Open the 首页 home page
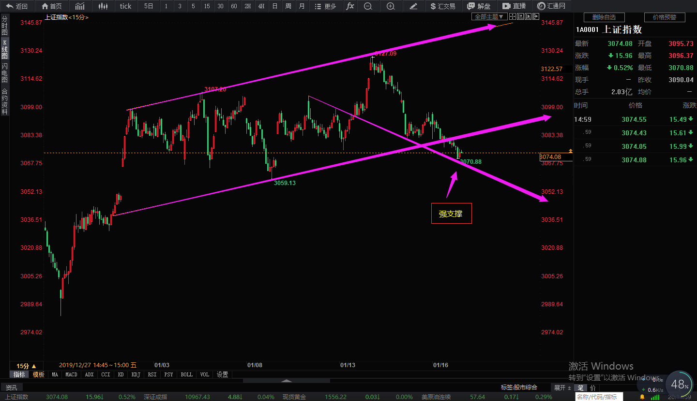 pyautogui.click(x=52, y=6)
